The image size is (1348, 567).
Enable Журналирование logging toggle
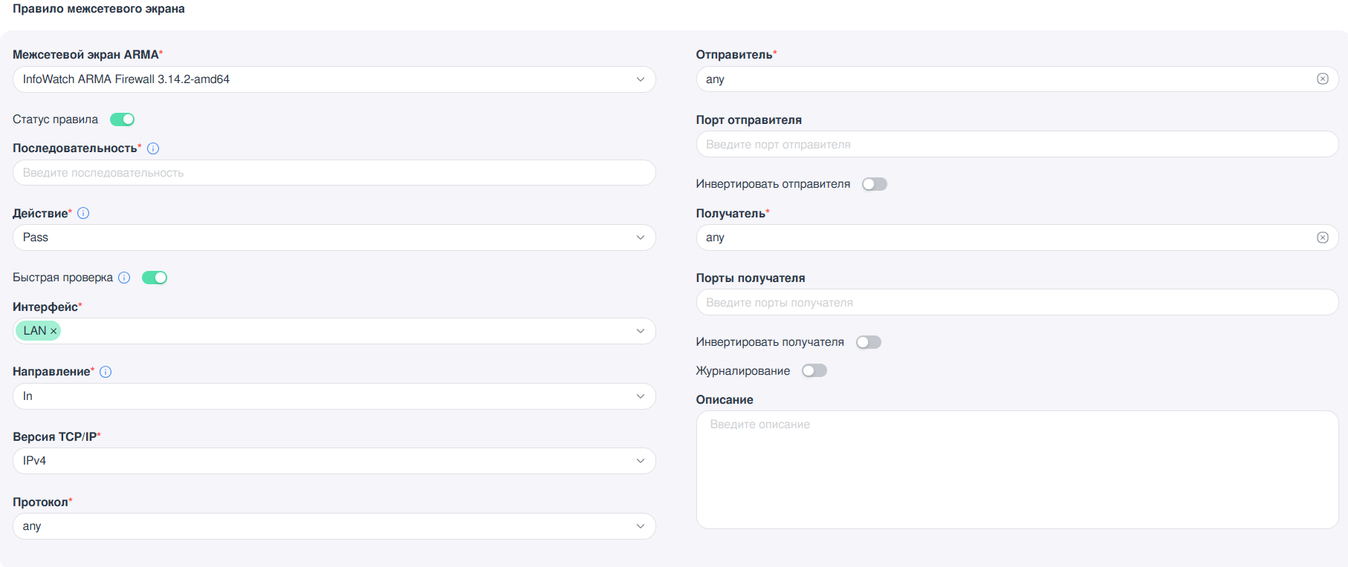pyautogui.click(x=814, y=371)
